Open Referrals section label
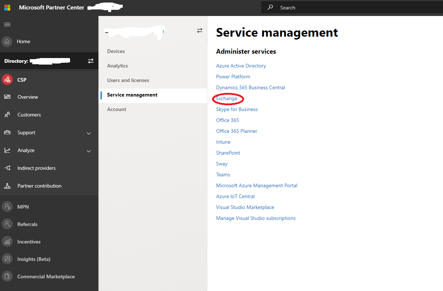 click(27, 224)
